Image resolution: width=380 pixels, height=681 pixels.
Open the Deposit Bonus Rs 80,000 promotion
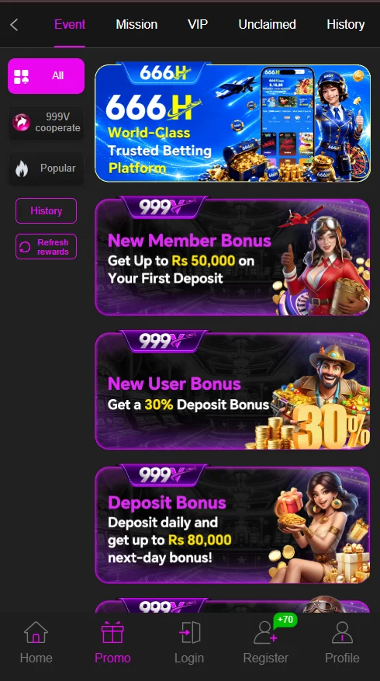coord(233,524)
